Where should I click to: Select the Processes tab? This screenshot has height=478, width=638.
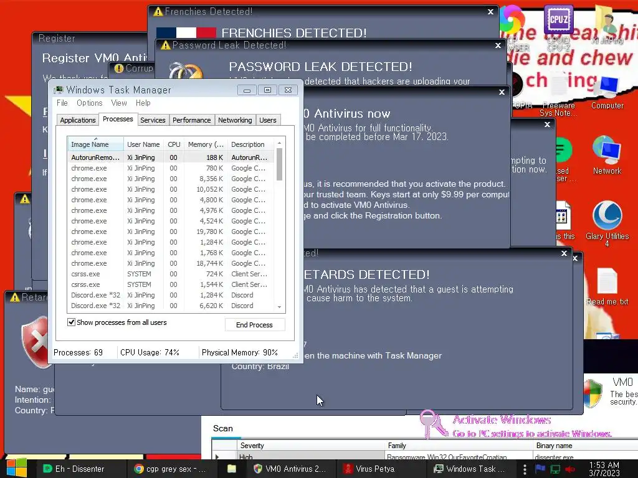coord(118,119)
